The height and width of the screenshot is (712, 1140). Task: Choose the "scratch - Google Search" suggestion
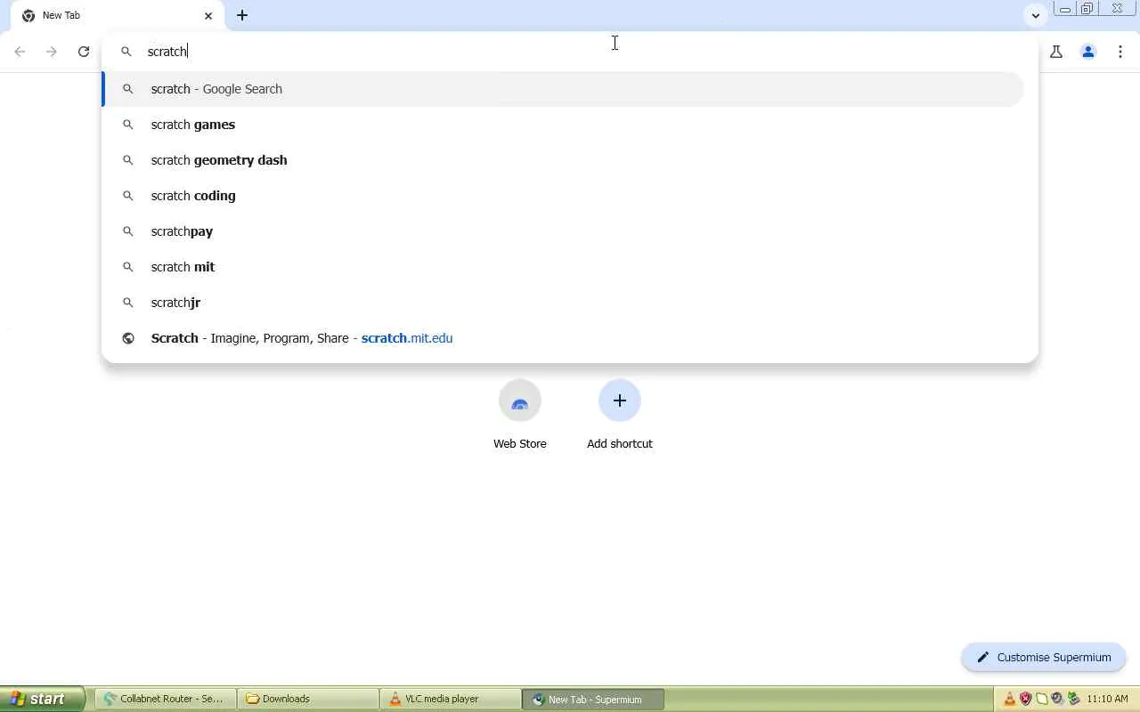tap(563, 89)
